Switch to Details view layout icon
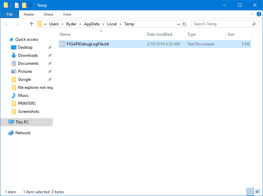This screenshot has width=263, height=196. [250, 192]
